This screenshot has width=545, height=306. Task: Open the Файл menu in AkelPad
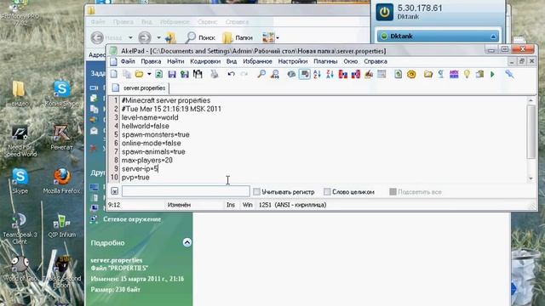[x=128, y=61]
